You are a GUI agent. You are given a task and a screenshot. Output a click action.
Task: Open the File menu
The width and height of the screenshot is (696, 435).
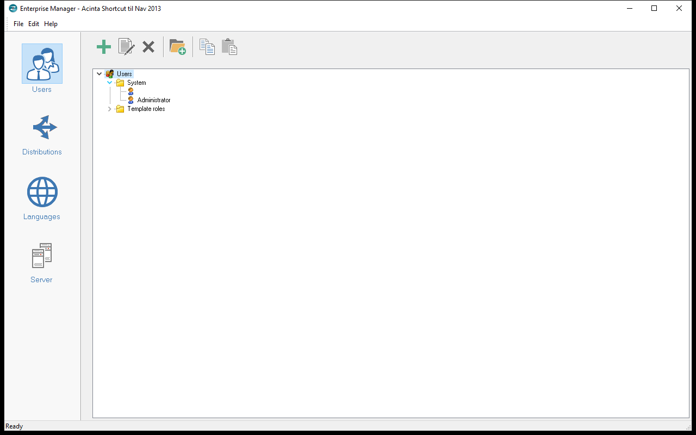coord(18,24)
